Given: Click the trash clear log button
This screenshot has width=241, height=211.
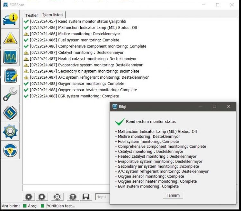Looking at the screenshot, I should [73, 197].
